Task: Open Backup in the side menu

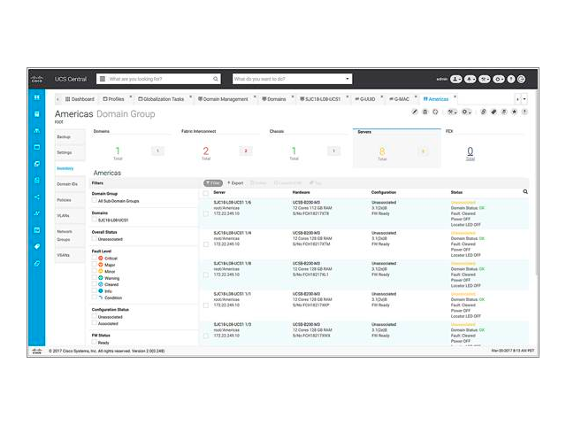Action: pyautogui.click(x=70, y=137)
